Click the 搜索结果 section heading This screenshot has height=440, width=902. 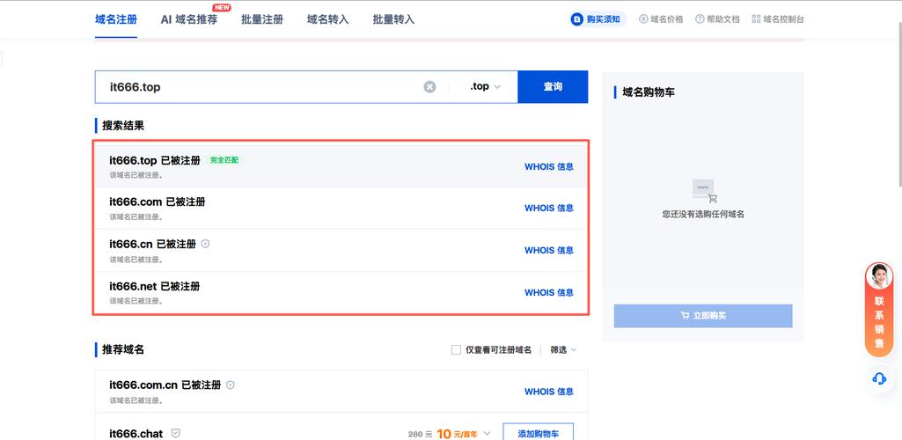pyautogui.click(x=123, y=125)
